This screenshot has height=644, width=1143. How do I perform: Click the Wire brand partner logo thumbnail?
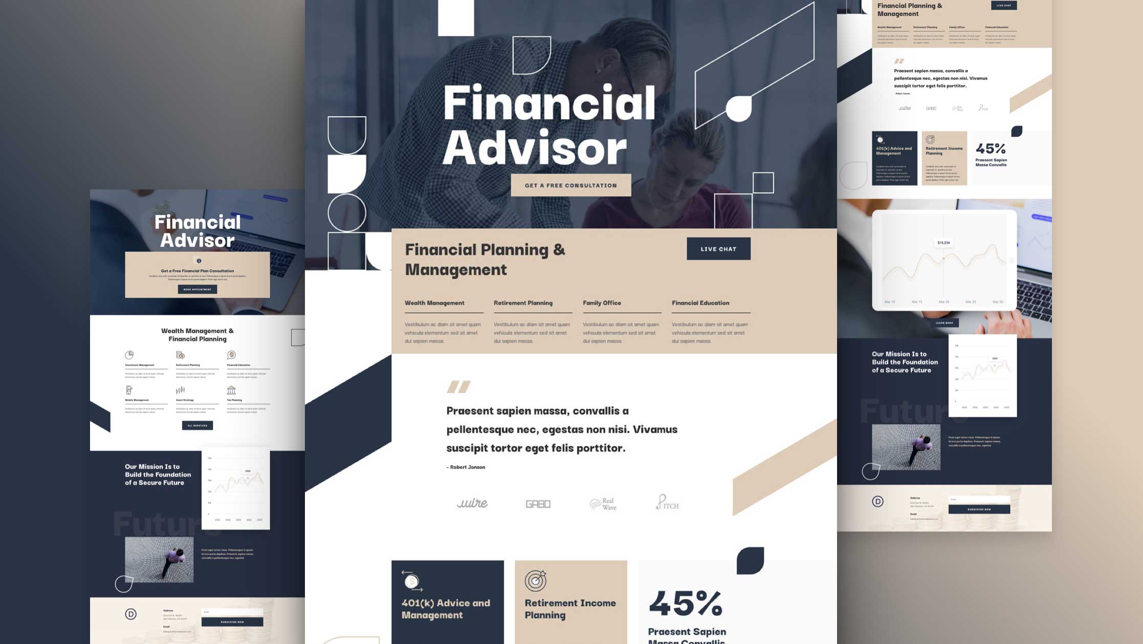(x=472, y=503)
